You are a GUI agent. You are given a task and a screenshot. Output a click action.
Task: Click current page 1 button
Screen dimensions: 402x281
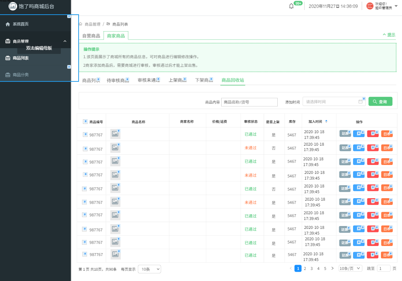click(298, 269)
